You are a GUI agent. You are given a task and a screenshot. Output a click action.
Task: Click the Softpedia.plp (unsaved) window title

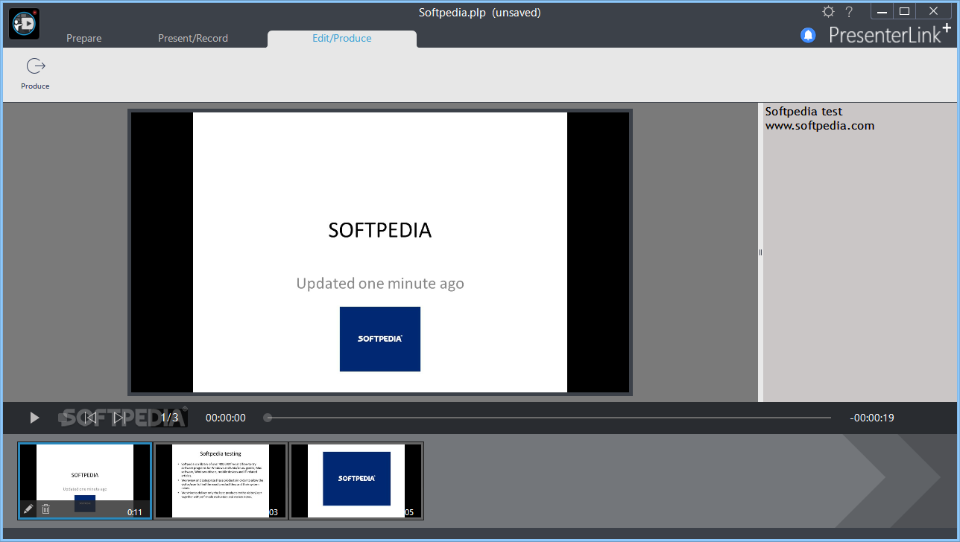click(479, 13)
